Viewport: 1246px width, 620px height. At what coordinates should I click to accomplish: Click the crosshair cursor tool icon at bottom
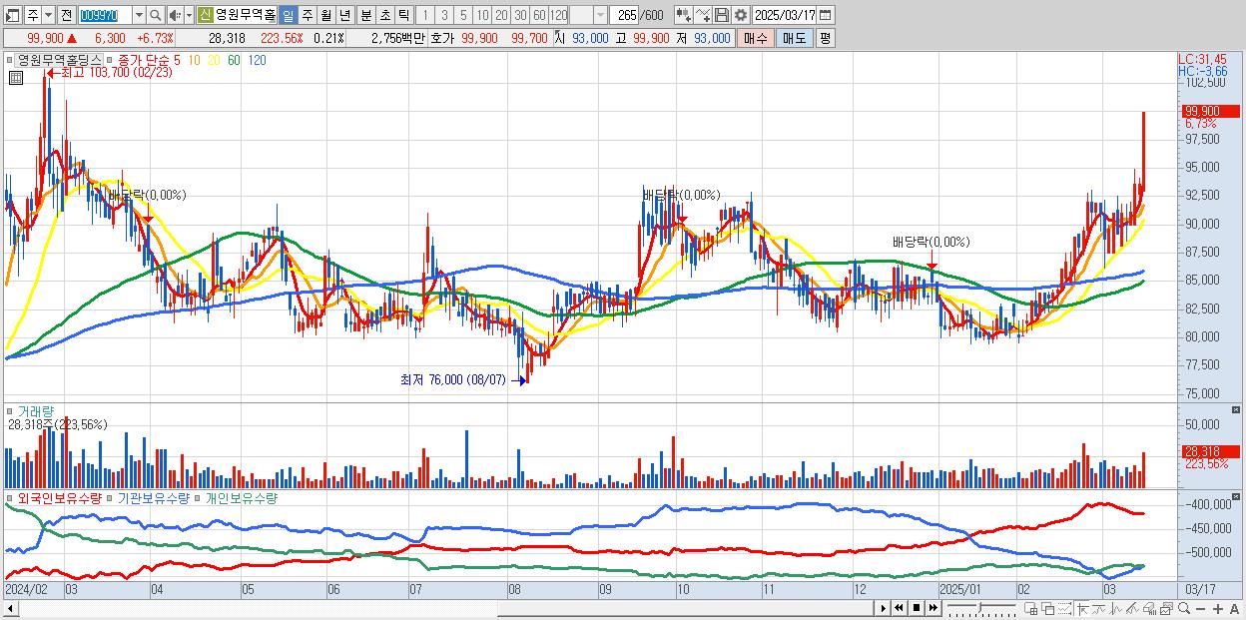(x=1082, y=608)
